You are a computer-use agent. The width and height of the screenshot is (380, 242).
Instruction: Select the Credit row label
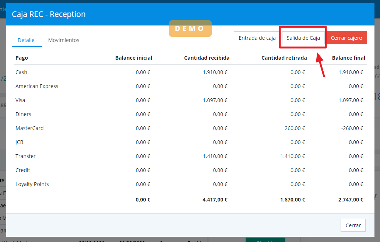tap(23, 170)
